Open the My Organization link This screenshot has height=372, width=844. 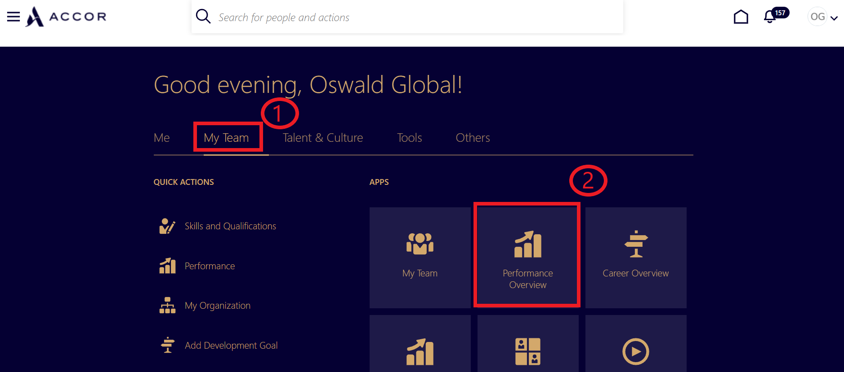(x=218, y=306)
